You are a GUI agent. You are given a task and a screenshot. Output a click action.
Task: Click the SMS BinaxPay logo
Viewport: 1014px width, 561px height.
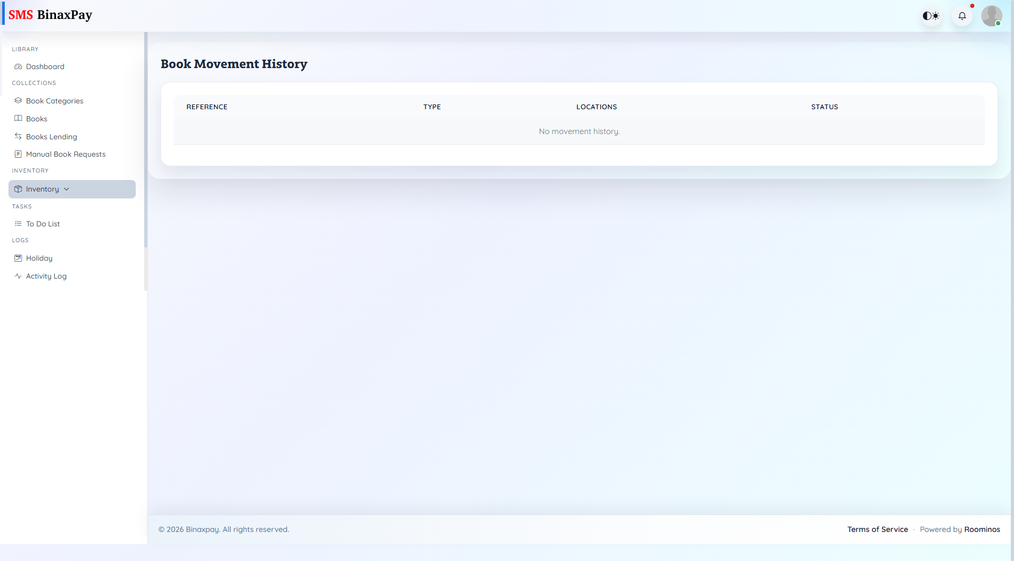click(51, 14)
